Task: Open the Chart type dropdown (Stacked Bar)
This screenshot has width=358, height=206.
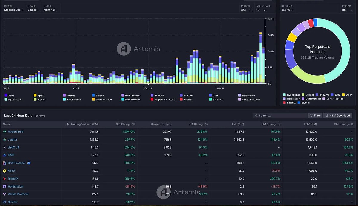Action: tap(13, 10)
